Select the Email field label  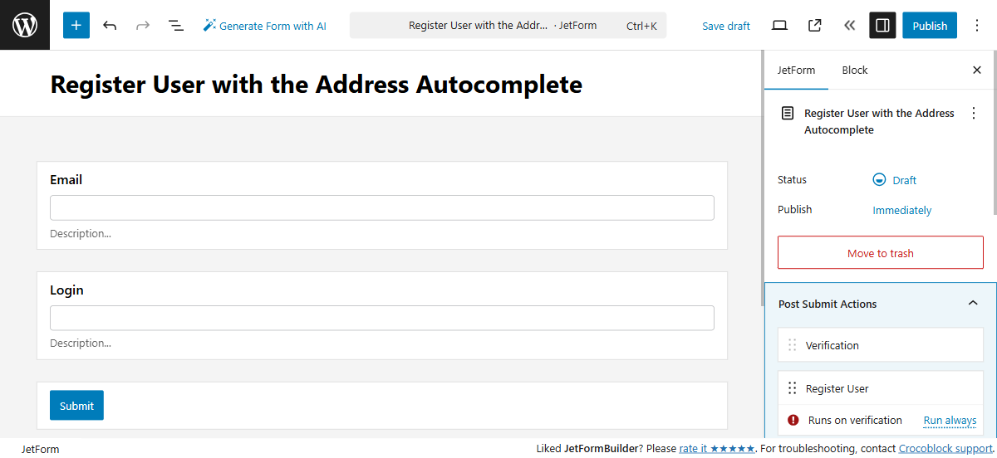tap(66, 179)
